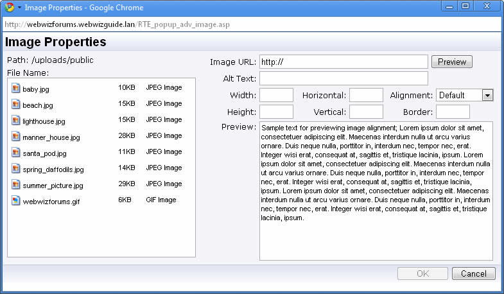Click the summer_picture.jpg file icon
The height and width of the screenshot is (294, 504).
tap(16, 185)
